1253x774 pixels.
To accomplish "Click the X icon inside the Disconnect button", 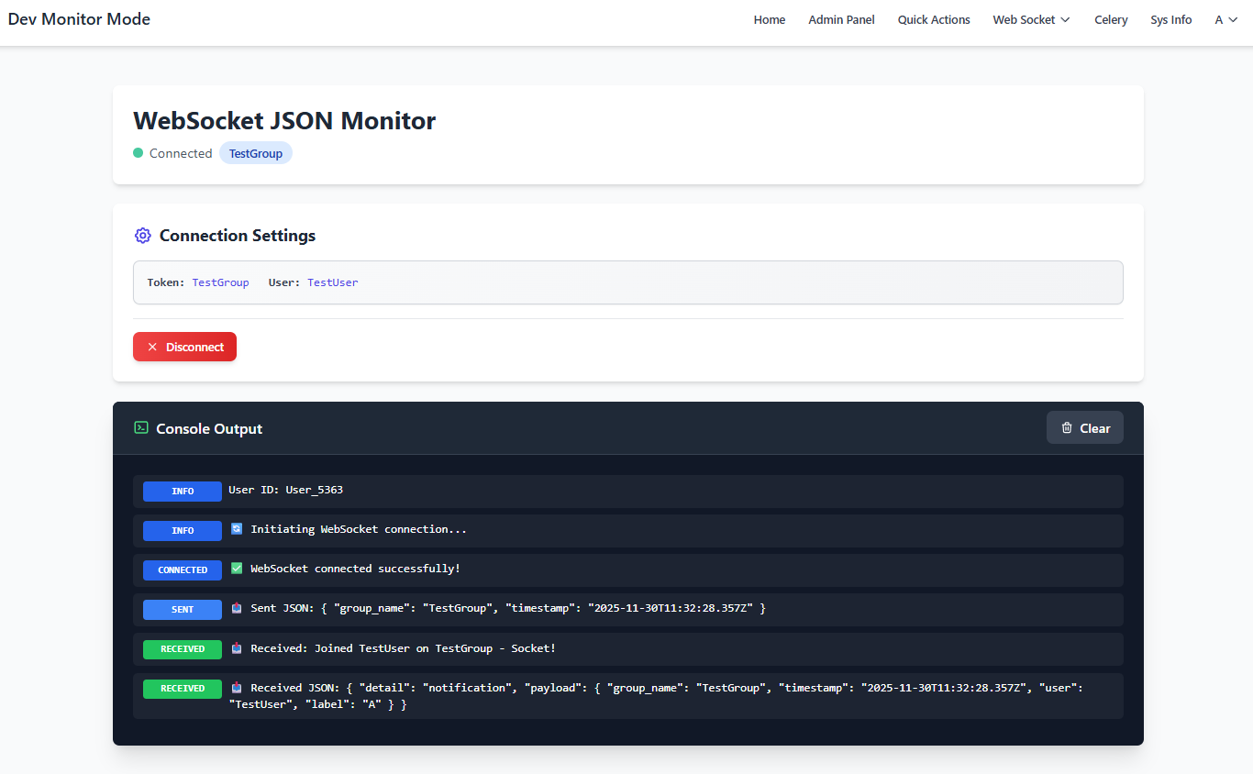I will 151,347.
